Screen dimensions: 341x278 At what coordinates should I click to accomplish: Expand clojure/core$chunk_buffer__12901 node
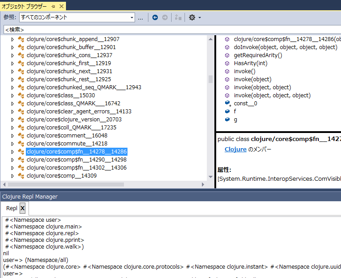click(12, 47)
